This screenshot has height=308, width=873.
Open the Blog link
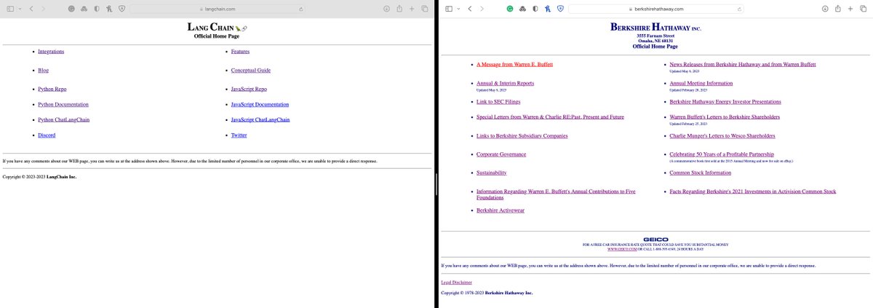click(x=43, y=71)
